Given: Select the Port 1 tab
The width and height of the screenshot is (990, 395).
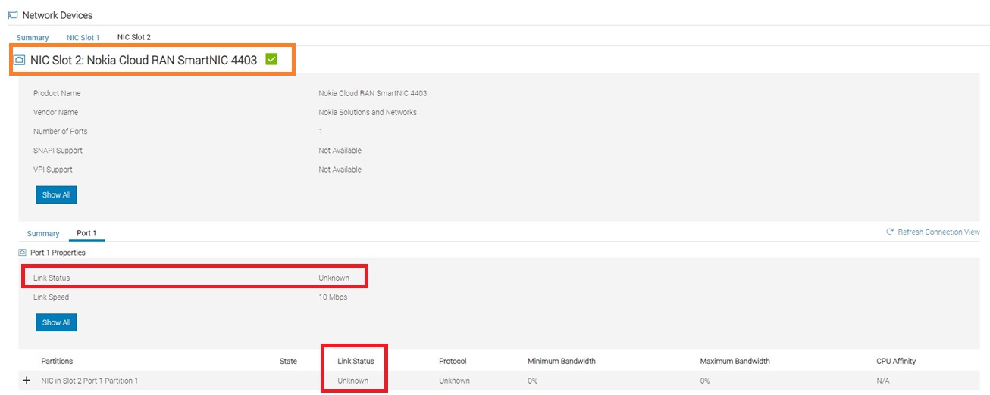Looking at the screenshot, I should (86, 233).
